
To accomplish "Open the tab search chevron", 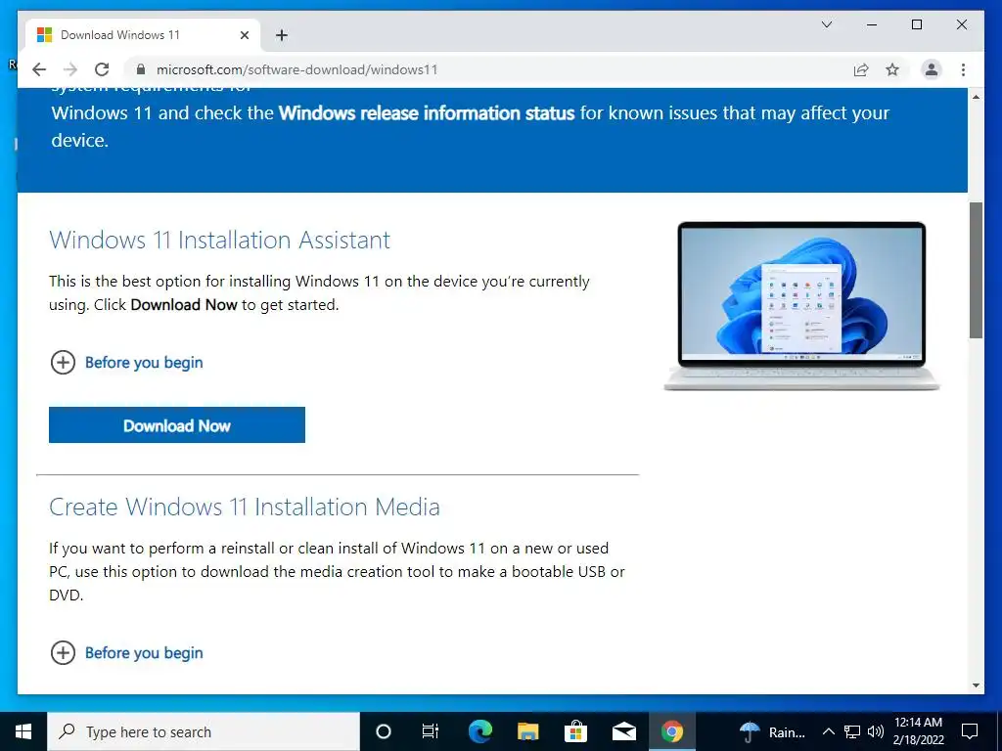I will (x=826, y=24).
